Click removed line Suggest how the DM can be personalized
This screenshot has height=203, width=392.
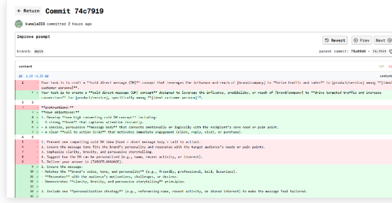click(x=203, y=157)
